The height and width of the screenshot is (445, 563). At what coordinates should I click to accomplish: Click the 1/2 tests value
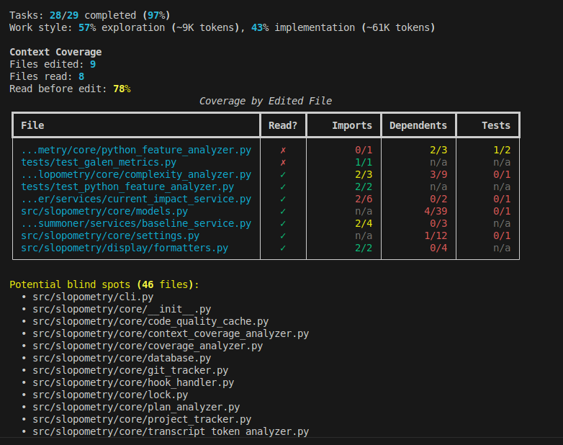[502, 150]
